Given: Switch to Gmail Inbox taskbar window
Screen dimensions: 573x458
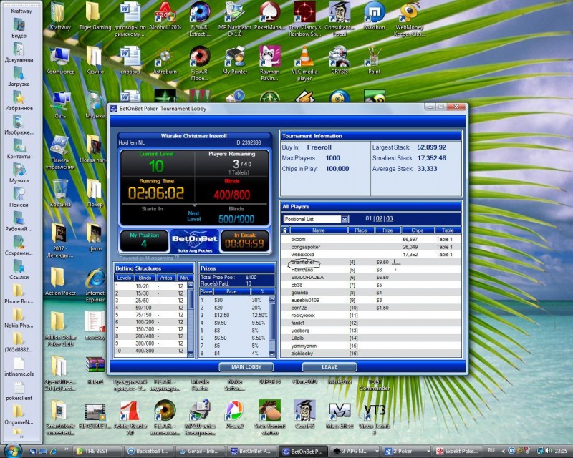Looking at the screenshot, I should tap(200, 452).
